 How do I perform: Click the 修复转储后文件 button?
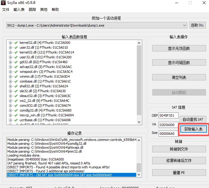click(179, 160)
